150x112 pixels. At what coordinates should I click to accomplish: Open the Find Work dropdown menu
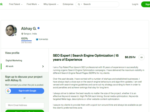point(33,4)
